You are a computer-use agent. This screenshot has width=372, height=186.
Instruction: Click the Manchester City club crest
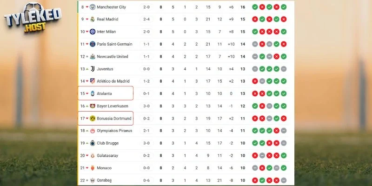click(x=92, y=7)
